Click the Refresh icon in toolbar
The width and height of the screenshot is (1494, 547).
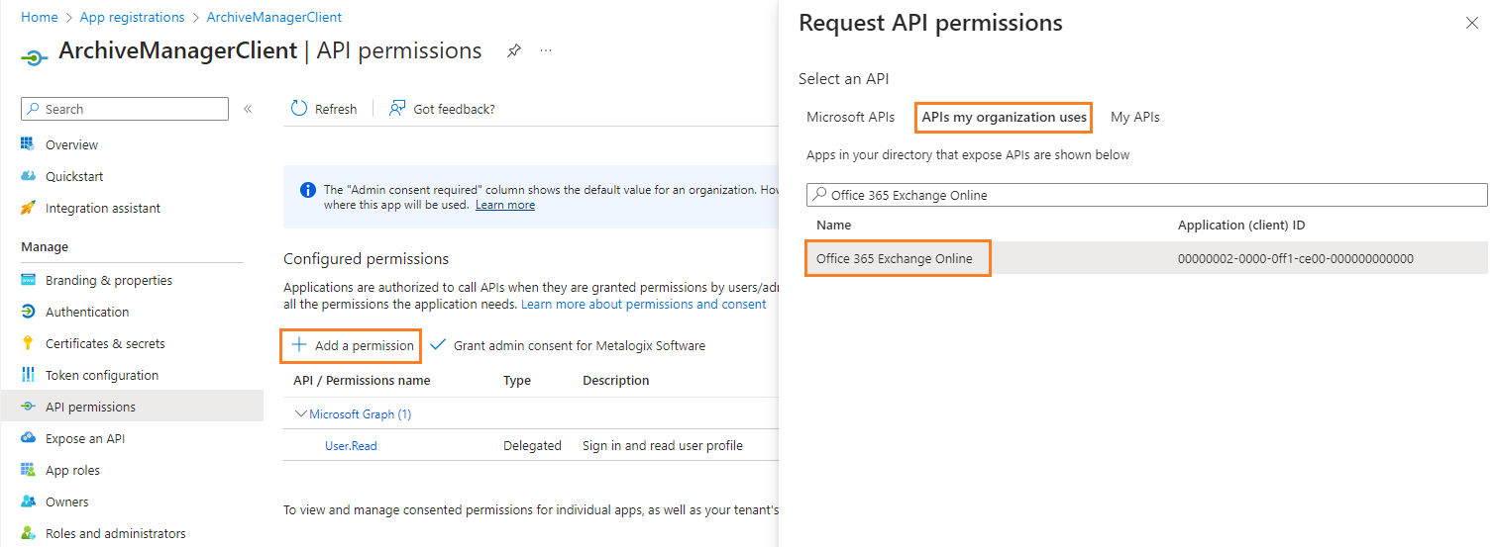(x=299, y=109)
